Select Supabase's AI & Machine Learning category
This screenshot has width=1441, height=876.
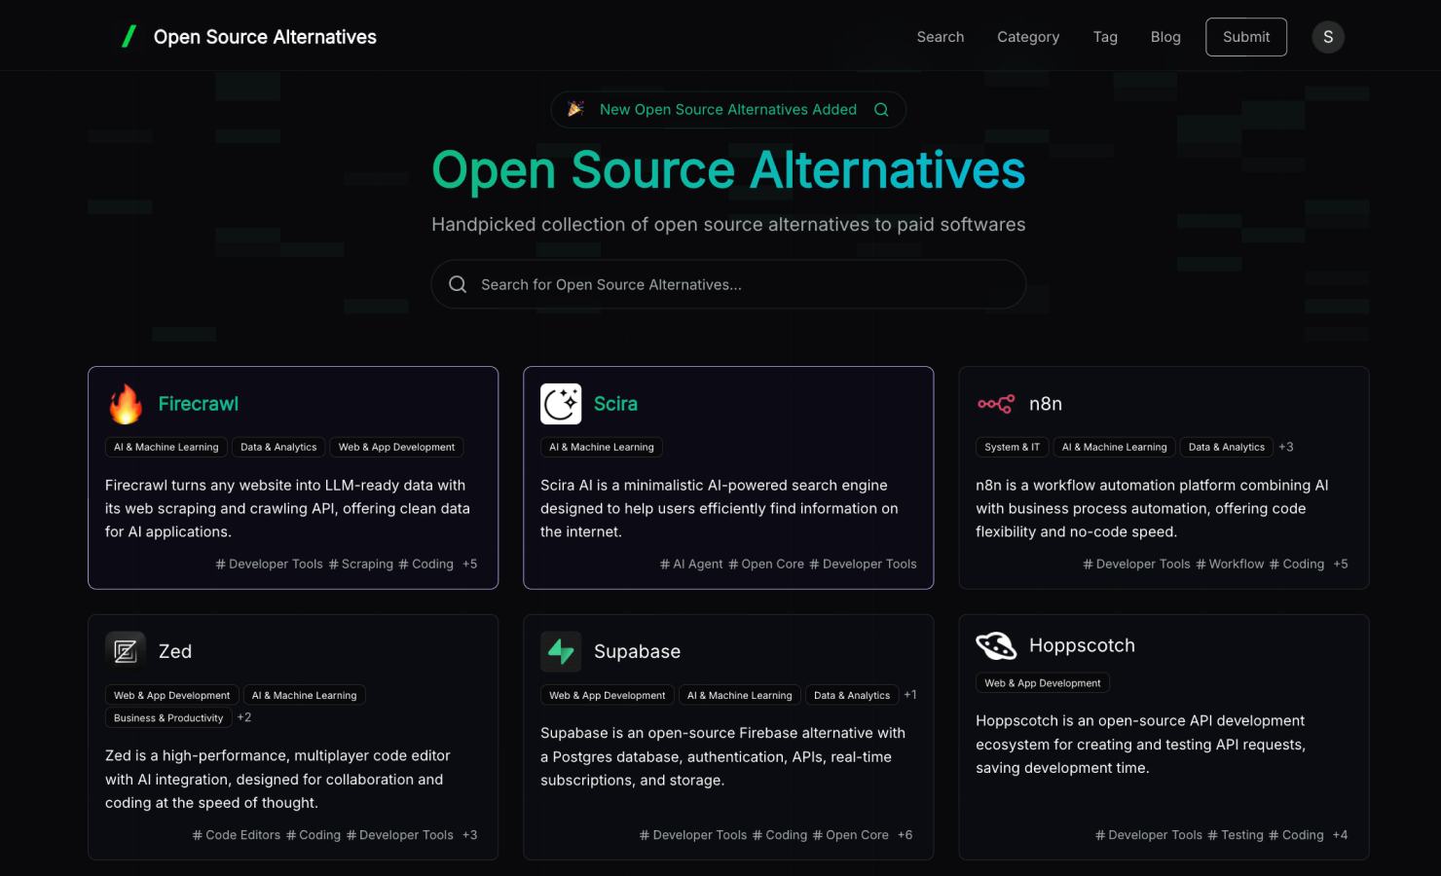(740, 695)
